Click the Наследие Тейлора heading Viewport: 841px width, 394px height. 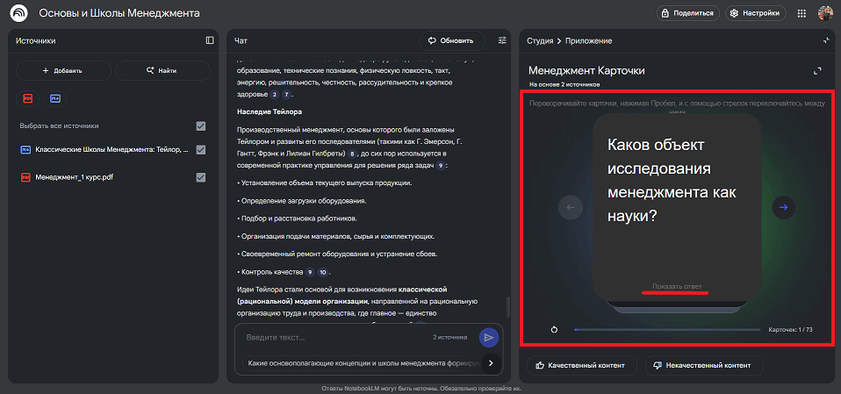[x=270, y=112]
